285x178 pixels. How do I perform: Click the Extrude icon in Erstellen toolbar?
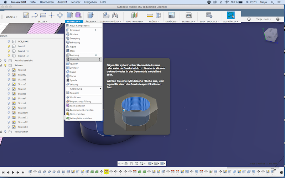click(69, 15)
